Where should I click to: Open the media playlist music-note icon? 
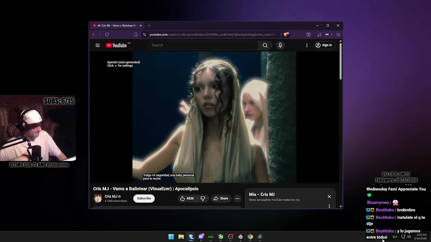coord(319,34)
